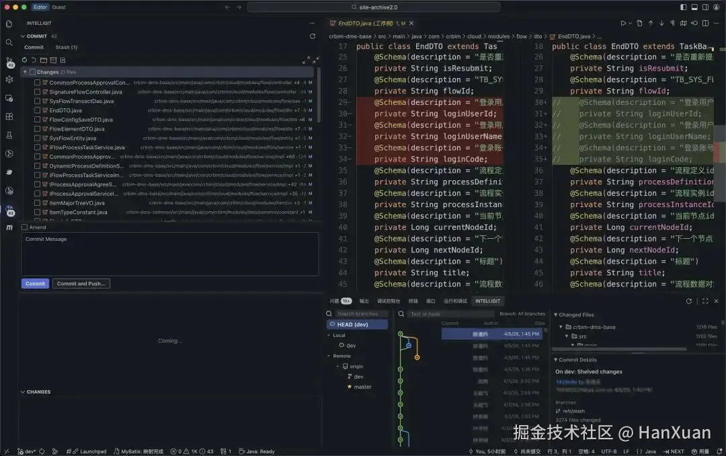Switch to the Stash (1) tab

click(66, 47)
